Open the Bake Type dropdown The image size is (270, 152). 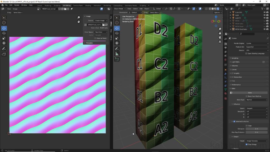click(x=256, y=99)
